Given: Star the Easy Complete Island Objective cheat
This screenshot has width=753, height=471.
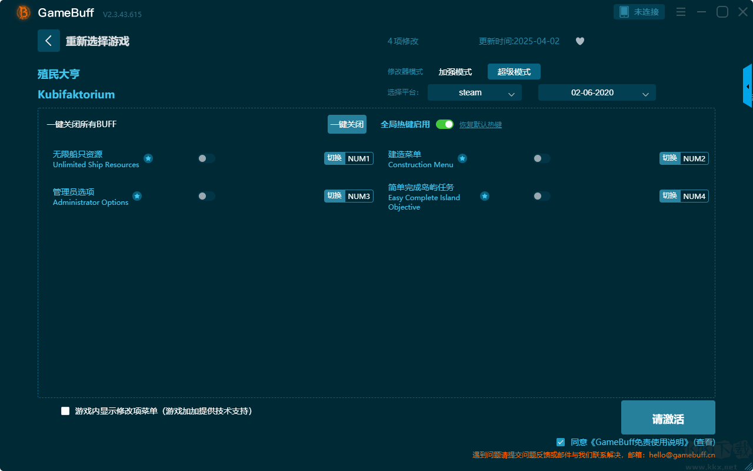Looking at the screenshot, I should (x=485, y=196).
